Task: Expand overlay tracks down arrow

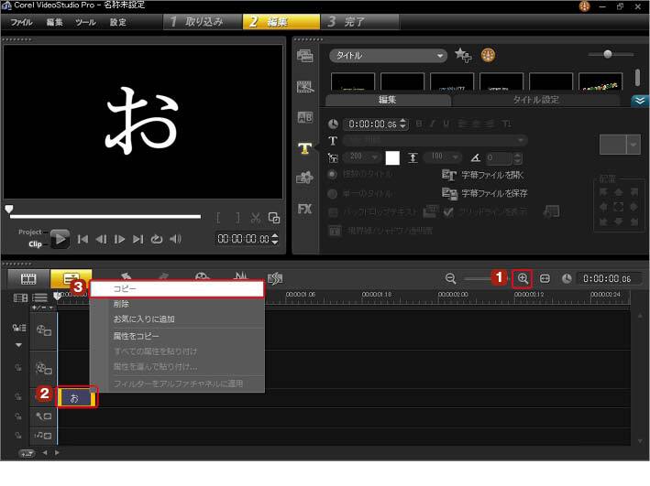Action: click(x=18, y=345)
